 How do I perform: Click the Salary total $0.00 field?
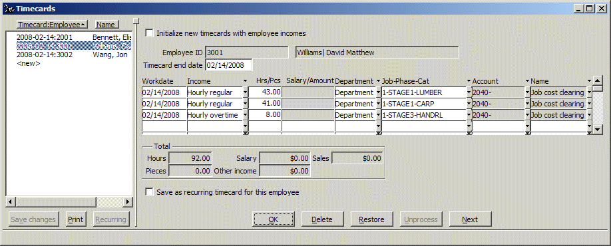click(x=285, y=158)
